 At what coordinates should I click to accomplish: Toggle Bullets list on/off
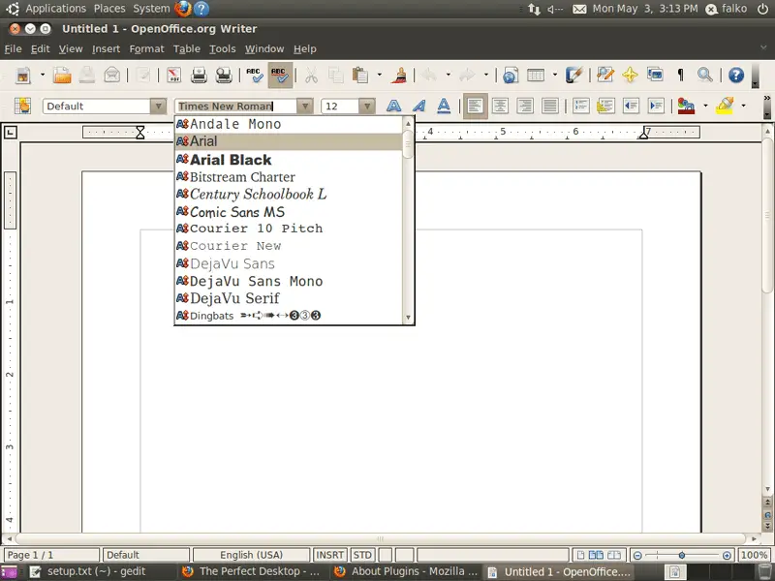click(x=605, y=106)
